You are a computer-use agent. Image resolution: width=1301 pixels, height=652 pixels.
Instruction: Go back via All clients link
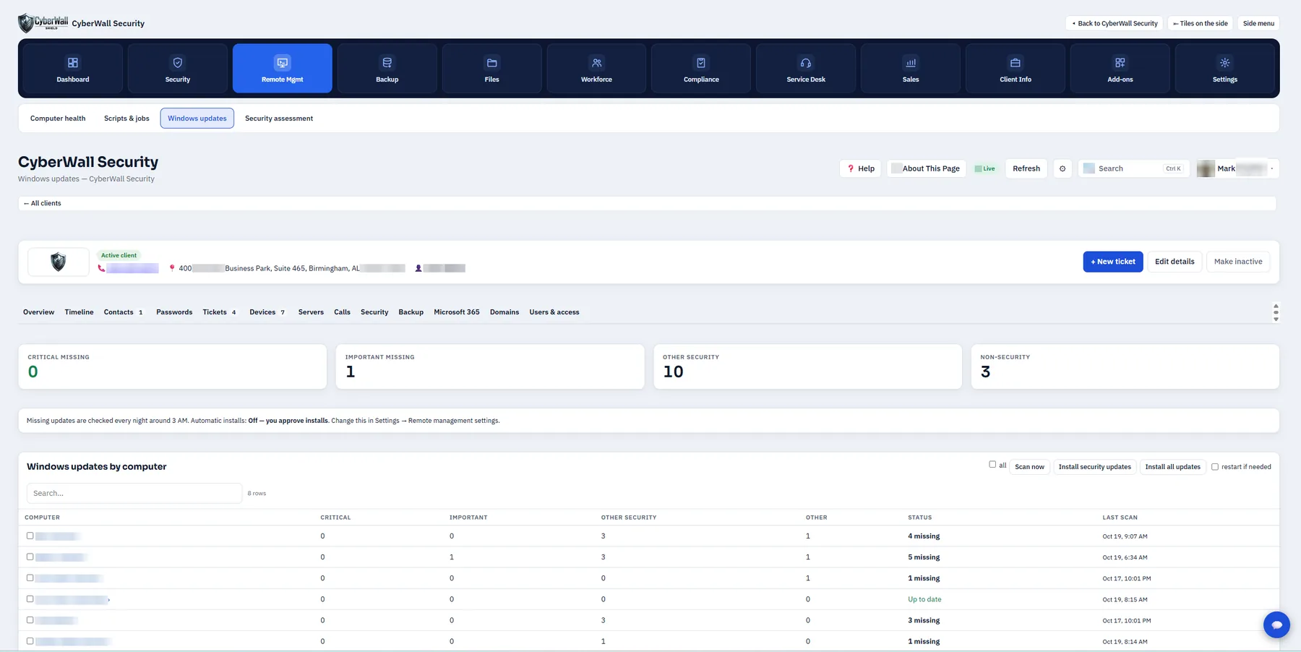pyautogui.click(x=43, y=203)
